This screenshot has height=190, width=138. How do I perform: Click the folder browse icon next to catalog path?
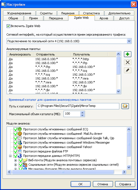(x=125, y=106)
